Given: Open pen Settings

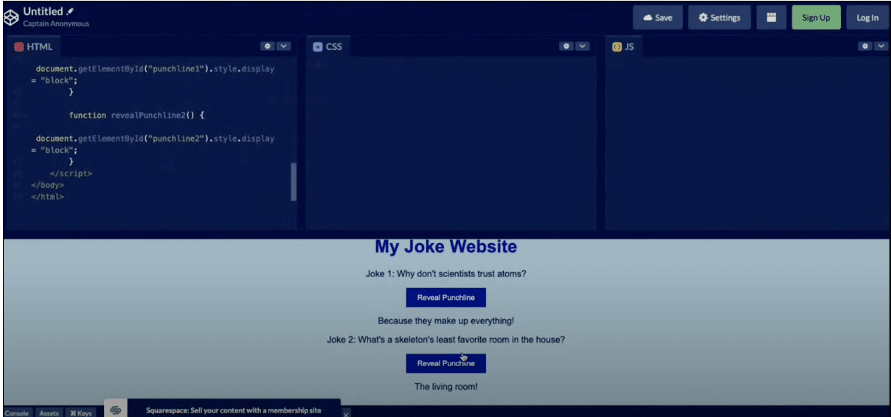Looking at the screenshot, I should coord(719,18).
